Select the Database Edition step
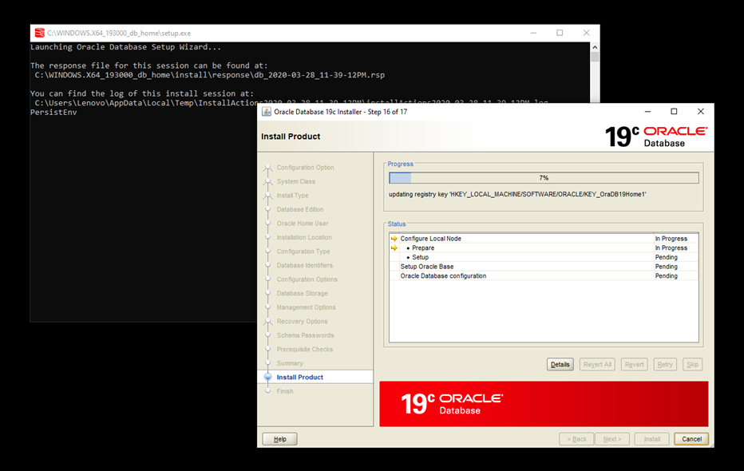 [300, 209]
